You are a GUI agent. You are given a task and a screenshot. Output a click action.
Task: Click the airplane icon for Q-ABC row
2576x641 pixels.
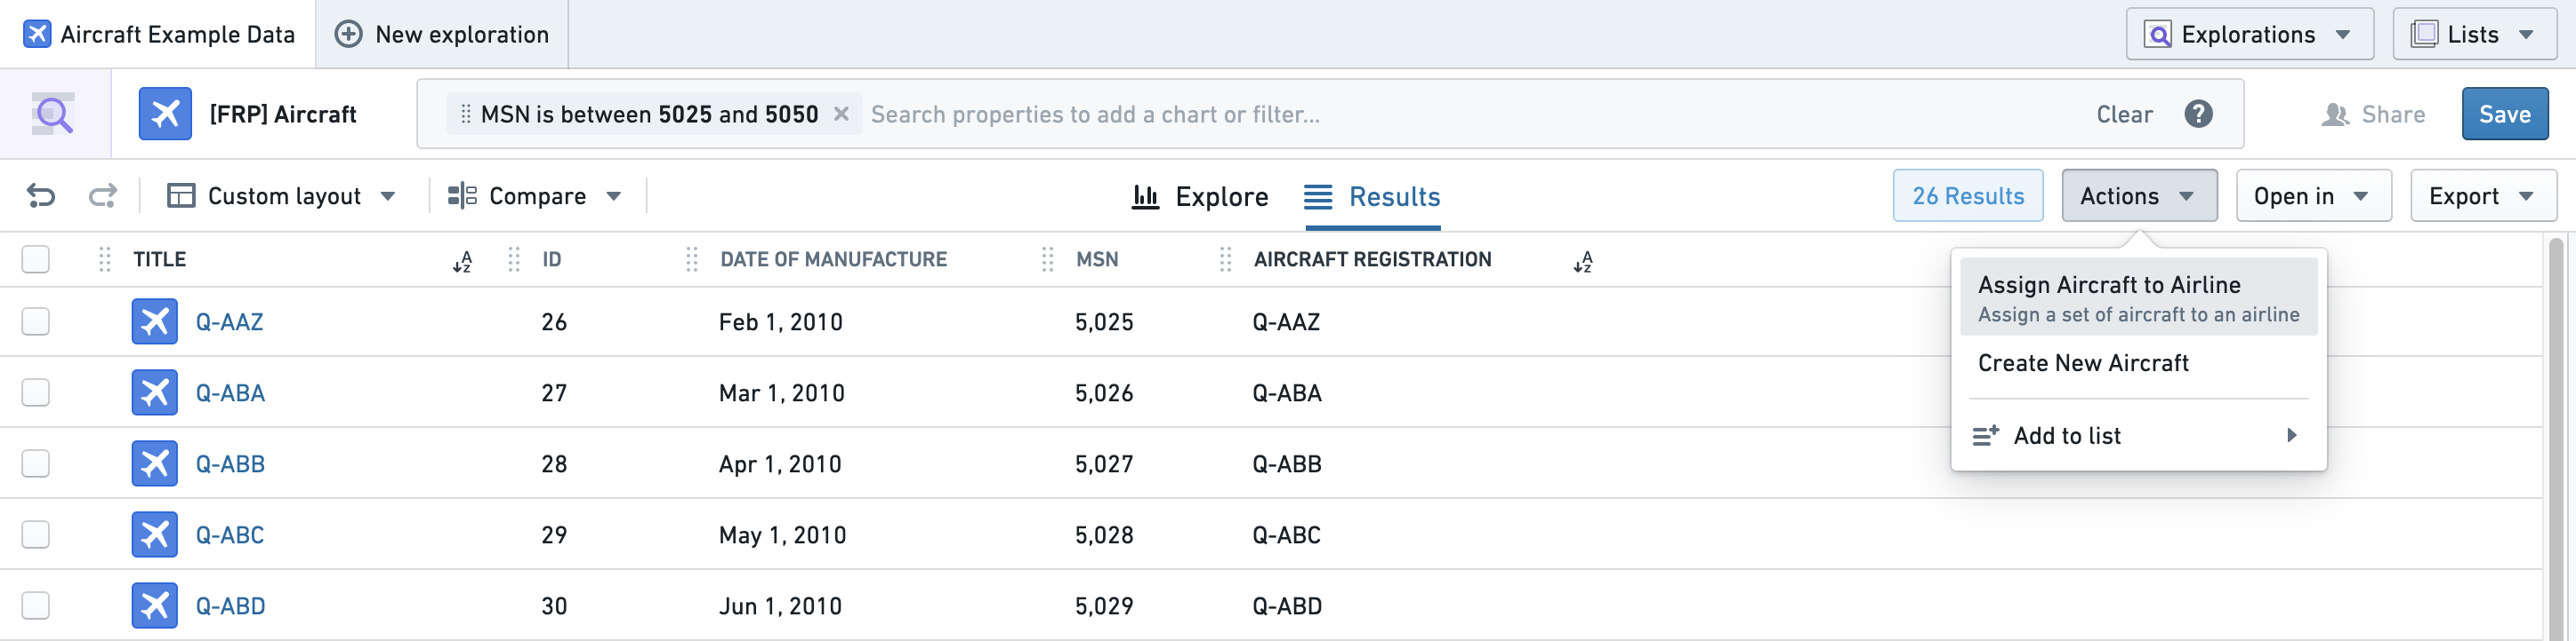(155, 534)
